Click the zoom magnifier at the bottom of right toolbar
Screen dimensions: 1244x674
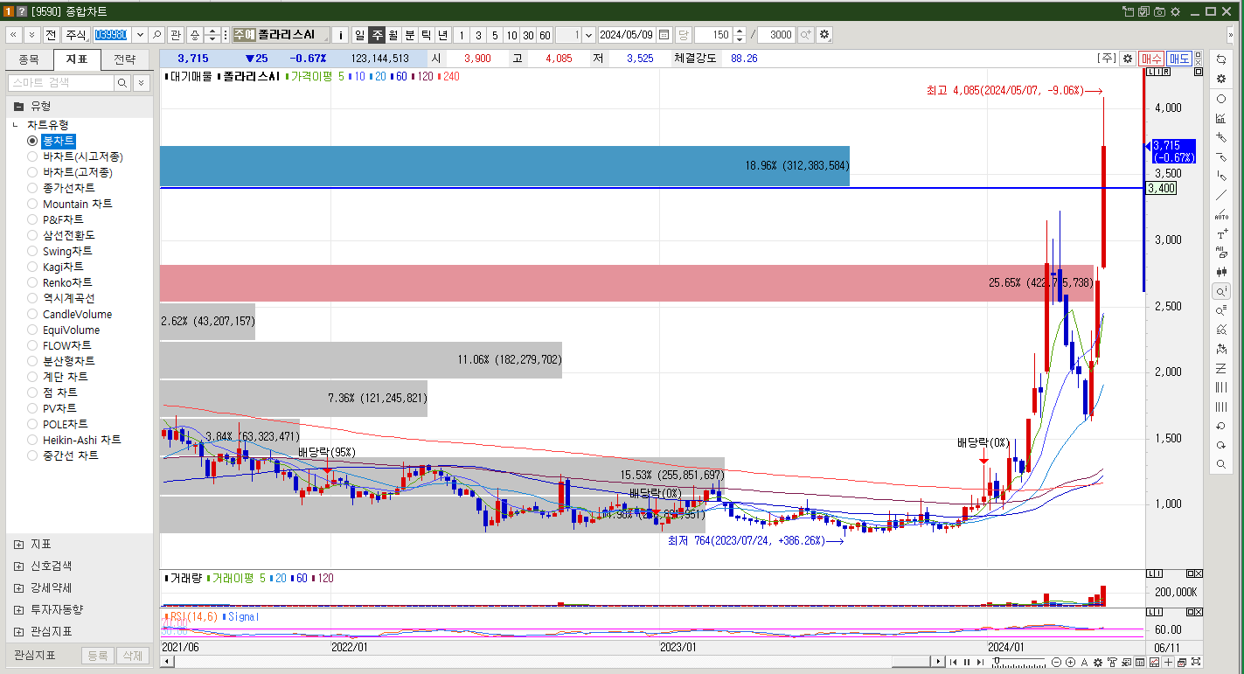[1221, 464]
